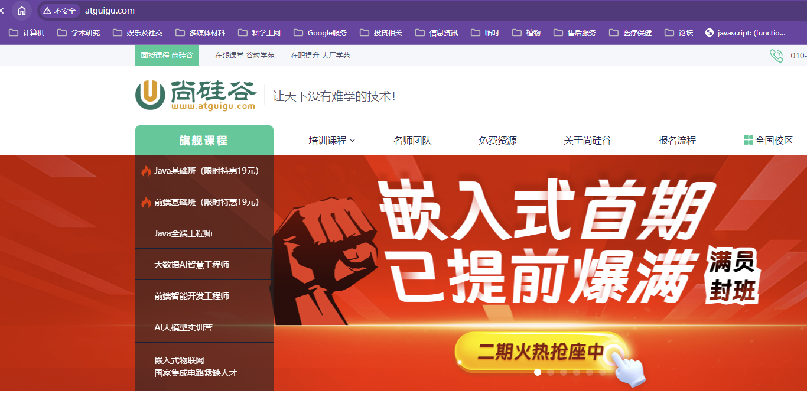Image resolution: width=807 pixels, height=400 pixels.
Task: Click the green phone icon
Action: pyautogui.click(x=776, y=56)
